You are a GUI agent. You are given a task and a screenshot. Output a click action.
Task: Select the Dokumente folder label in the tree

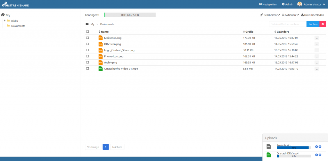pos(18,26)
